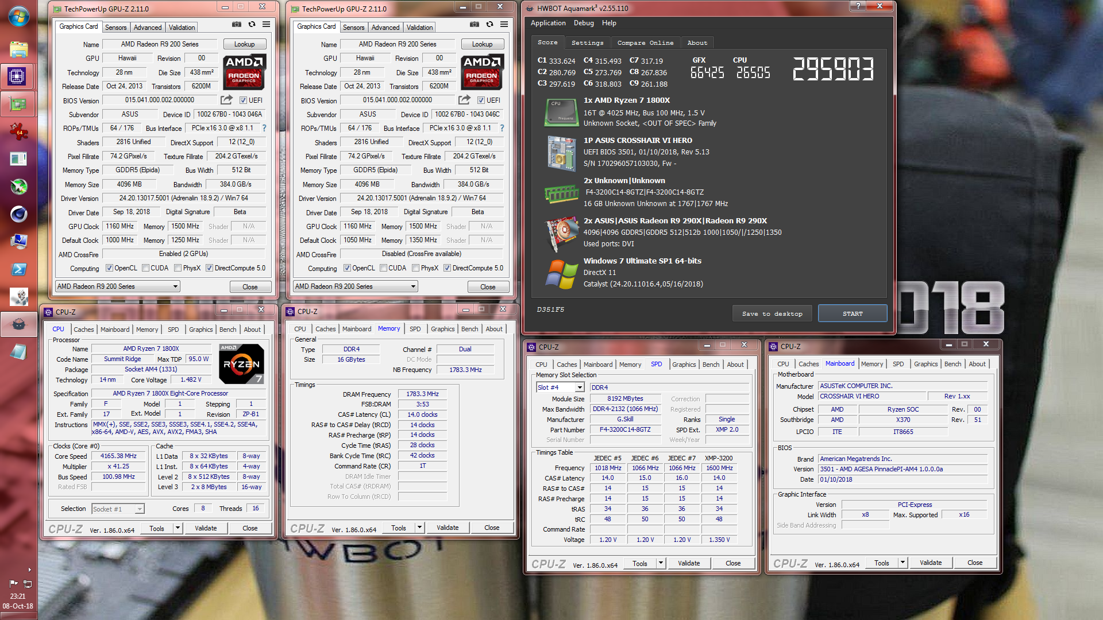Viewport: 1103px width, 620px height.
Task: Click Save to desktop button in Aquamark
Action: click(772, 314)
